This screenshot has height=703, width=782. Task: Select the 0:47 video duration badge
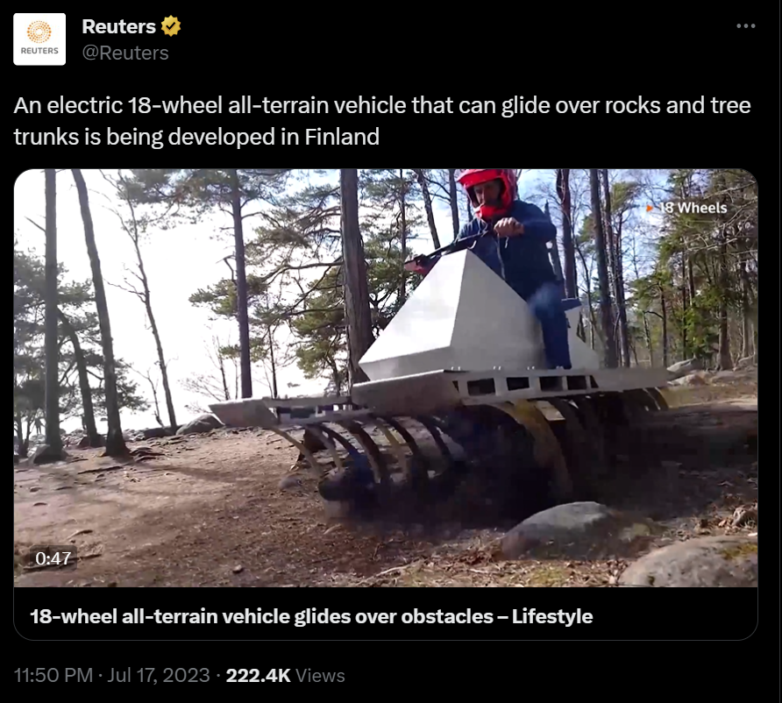pyautogui.click(x=53, y=557)
